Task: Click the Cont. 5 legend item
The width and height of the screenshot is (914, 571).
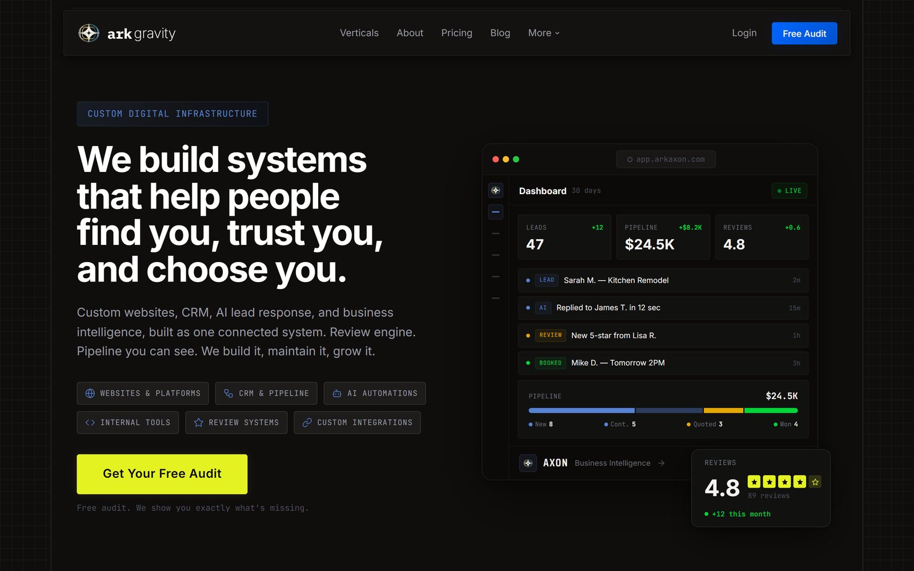Action: point(620,424)
